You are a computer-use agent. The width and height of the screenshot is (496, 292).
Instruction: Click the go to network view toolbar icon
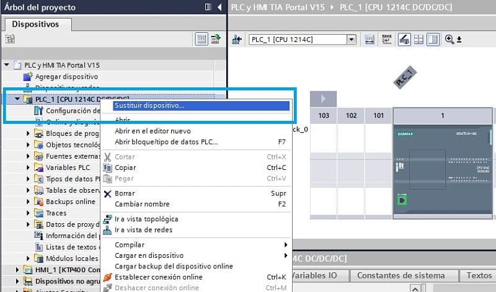coord(237,40)
